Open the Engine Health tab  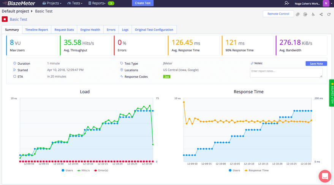click(x=90, y=30)
